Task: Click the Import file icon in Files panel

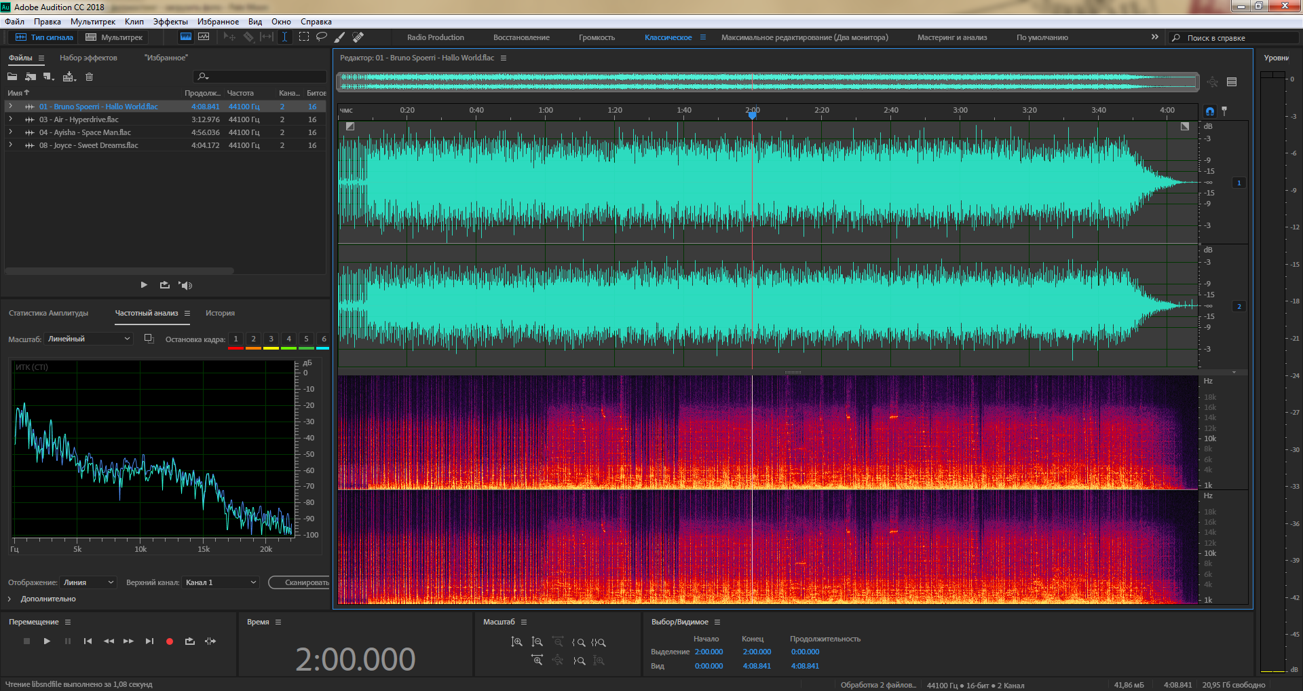Action: [31, 77]
